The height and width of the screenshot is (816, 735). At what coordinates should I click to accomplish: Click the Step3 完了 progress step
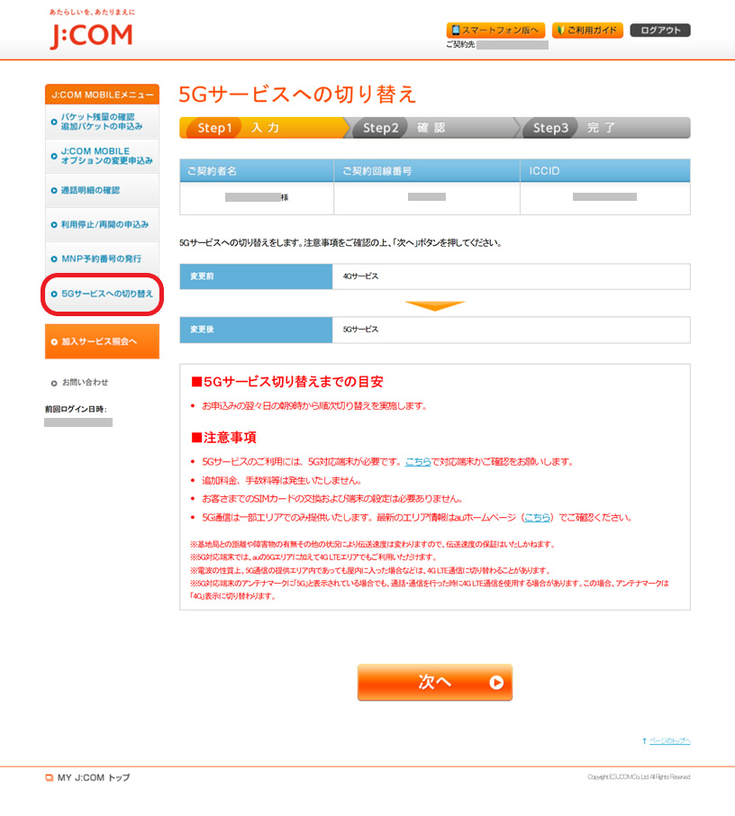(603, 128)
